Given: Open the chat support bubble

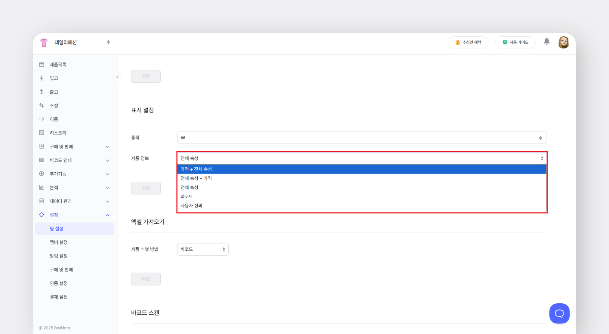Looking at the screenshot, I should pos(559,313).
